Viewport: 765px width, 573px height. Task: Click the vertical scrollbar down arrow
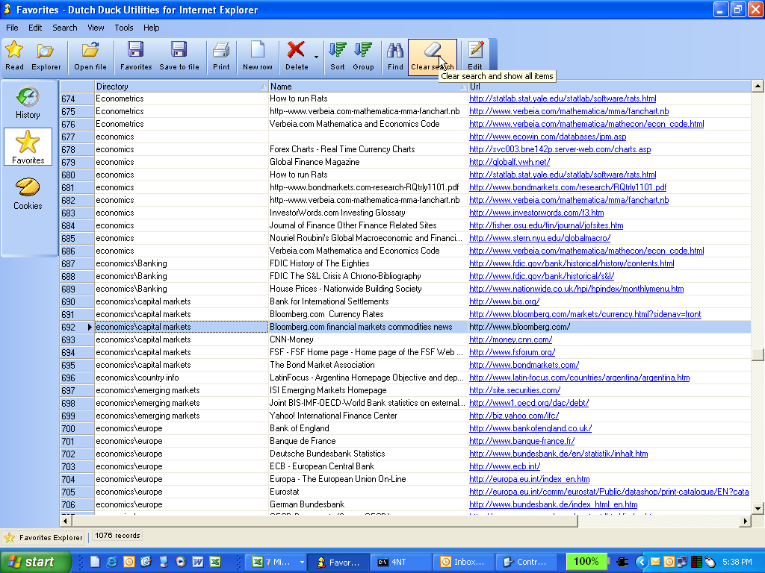click(758, 509)
